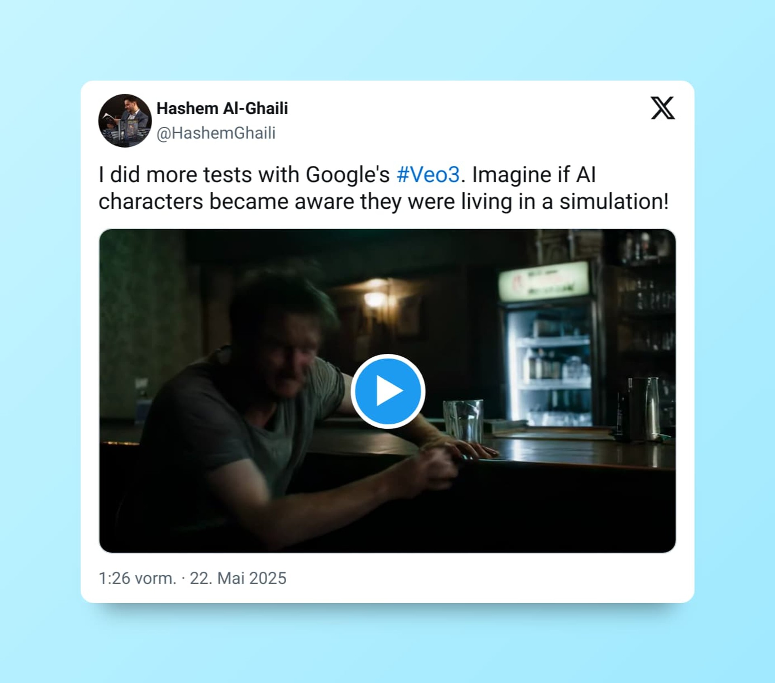Click the glowing wall lamp in the video
This screenshot has width=775, height=683.
pyautogui.click(x=375, y=299)
